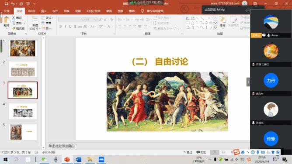Toggle Bold formatting button
The image size is (292, 164).
[60, 27]
